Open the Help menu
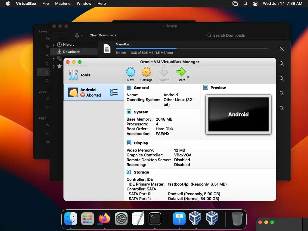Viewport: 308px width, 231px height. (x=102, y=3)
